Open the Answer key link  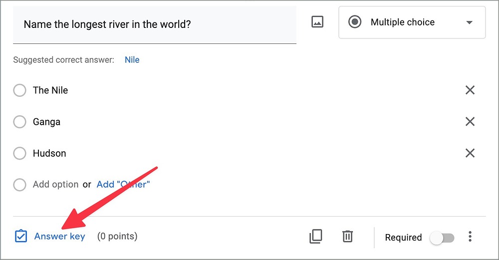coord(59,237)
